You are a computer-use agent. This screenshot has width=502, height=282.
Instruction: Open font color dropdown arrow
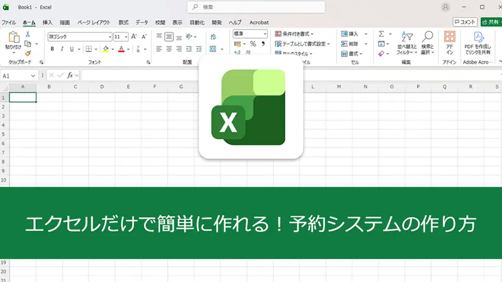(x=128, y=49)
